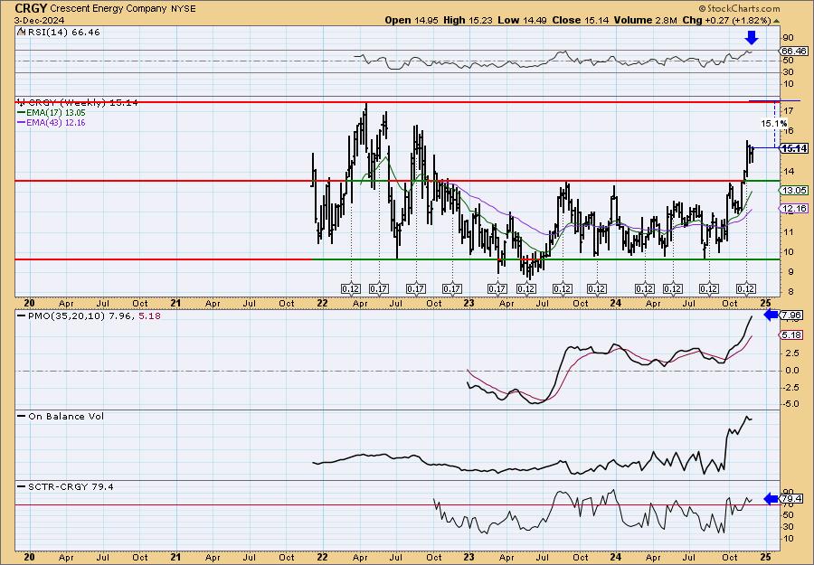Click the 0.17 dividend marker for March 2023
Screen dimensions: 814x565
(497, 289)
